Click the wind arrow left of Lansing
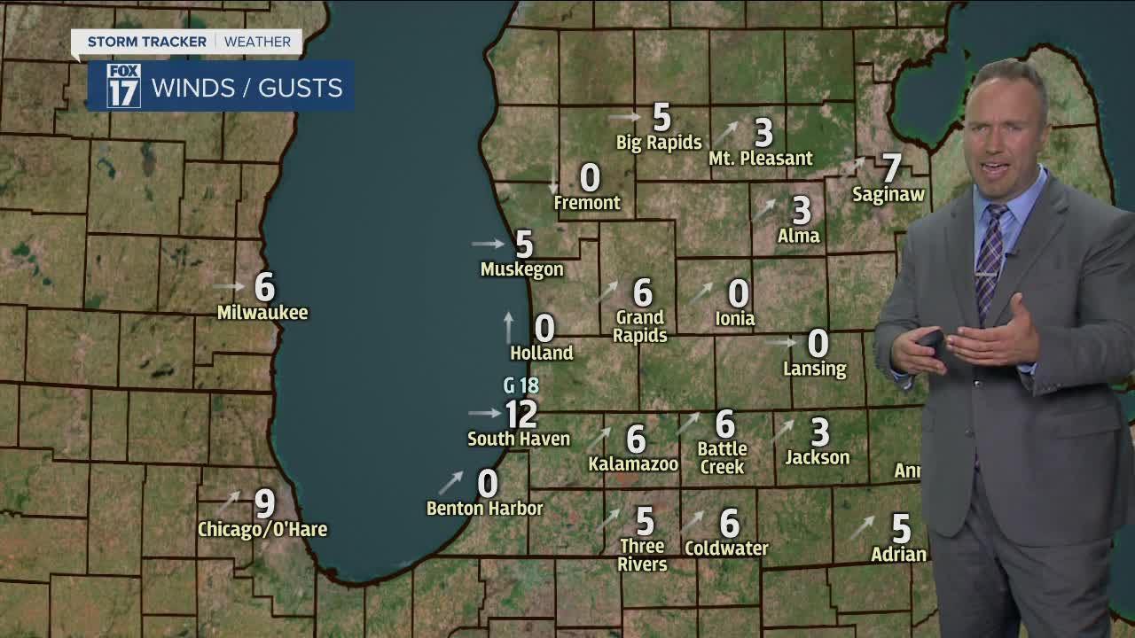Screen dimensions: 1135x638 [x=781, y=342]
